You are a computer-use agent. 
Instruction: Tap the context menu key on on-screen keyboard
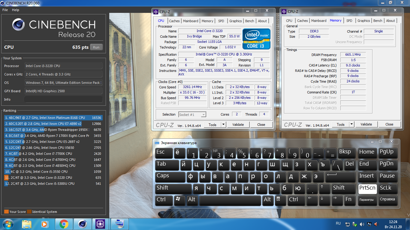pos(281,200)
